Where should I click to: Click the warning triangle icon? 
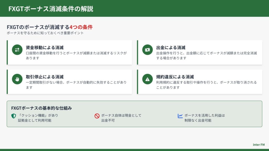(147, 79)
